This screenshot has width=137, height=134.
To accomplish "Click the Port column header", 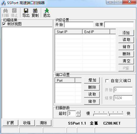I will pos(65,80).
